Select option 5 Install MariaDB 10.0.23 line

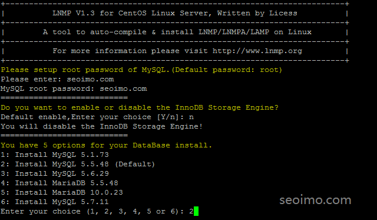(x=62, y=192)
